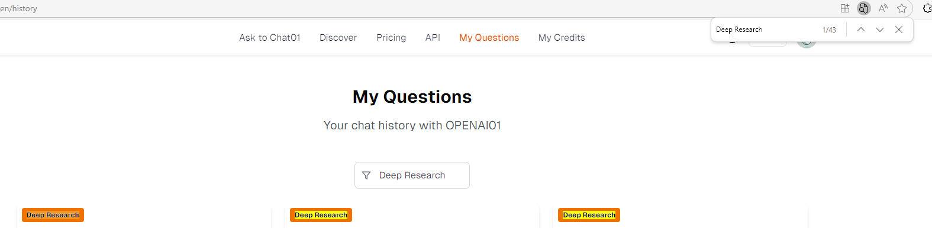This screenshot has height=228, width=932.
Task: Open the Pricing page
Action: [x=391, y=38]
